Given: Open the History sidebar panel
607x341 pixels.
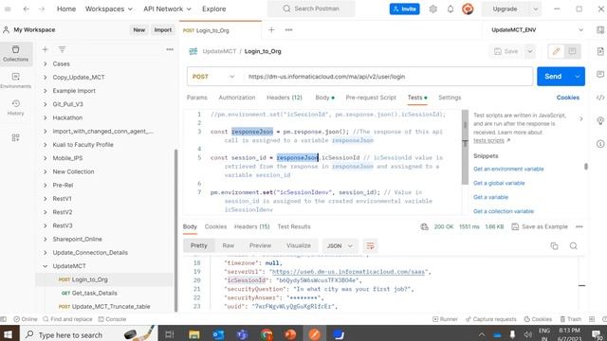Looking at the screenshot, I should point(15,107).
